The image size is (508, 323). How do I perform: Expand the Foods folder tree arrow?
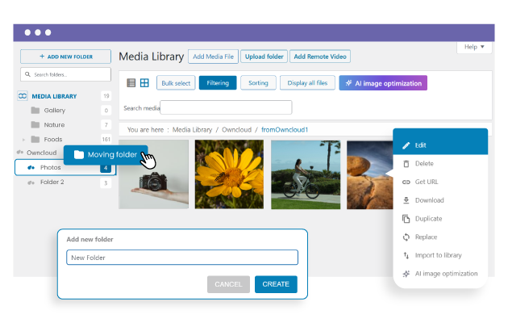click(23, 140)
